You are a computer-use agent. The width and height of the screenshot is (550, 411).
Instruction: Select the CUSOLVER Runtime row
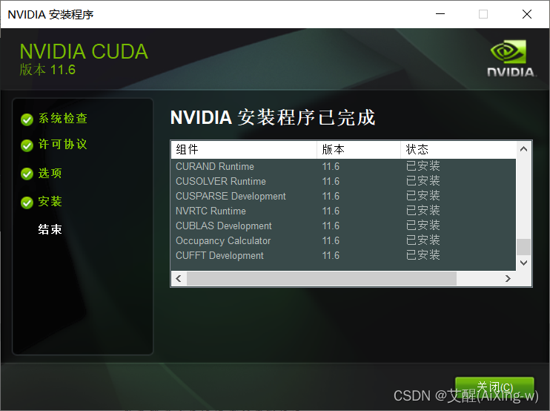[x=343, y=181]
